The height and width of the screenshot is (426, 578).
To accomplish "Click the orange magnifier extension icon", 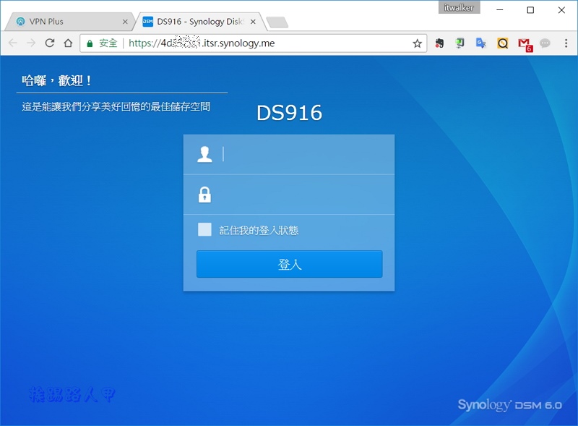I will coord(502,43).
